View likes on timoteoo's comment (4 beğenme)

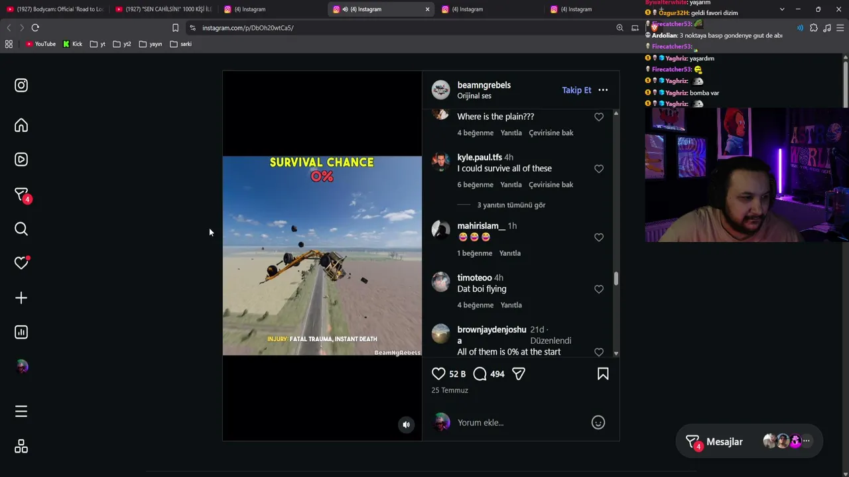(475, 305)
